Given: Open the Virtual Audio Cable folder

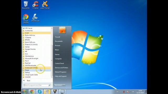Looking at the screenshot, I should tap(36, 75).
